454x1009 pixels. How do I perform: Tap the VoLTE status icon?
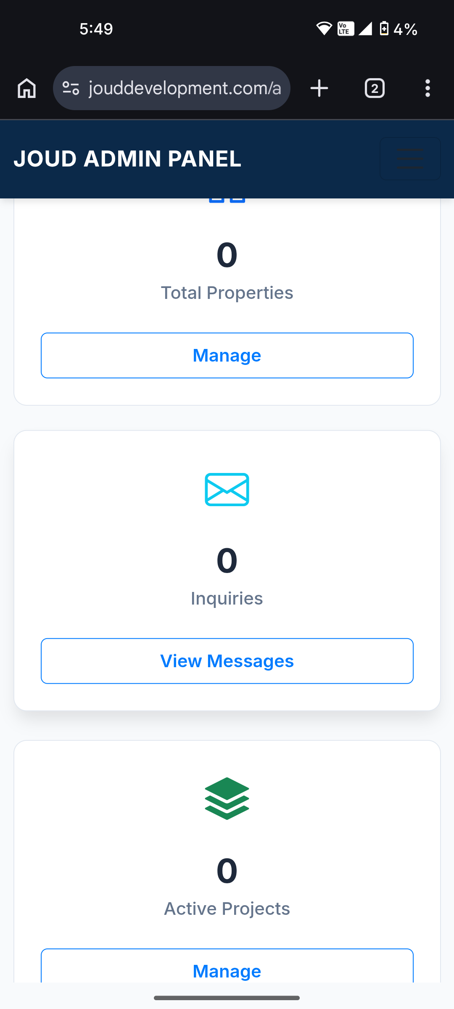346,29
